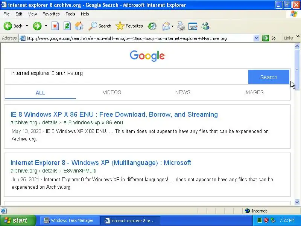Minimize the Internet Explorer window
This screenshot has width=301, height=226.
coord(279,5)
